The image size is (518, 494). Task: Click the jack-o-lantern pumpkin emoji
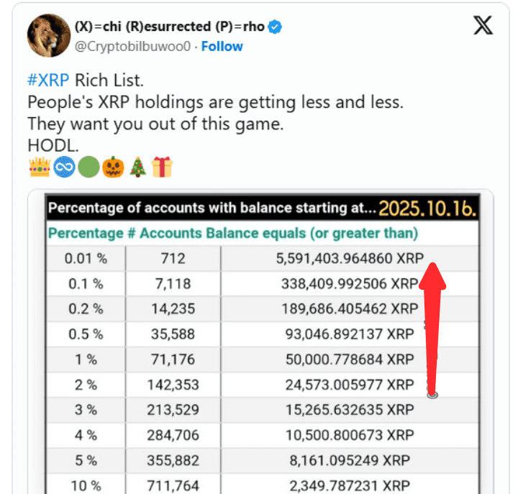pos(113,168)
